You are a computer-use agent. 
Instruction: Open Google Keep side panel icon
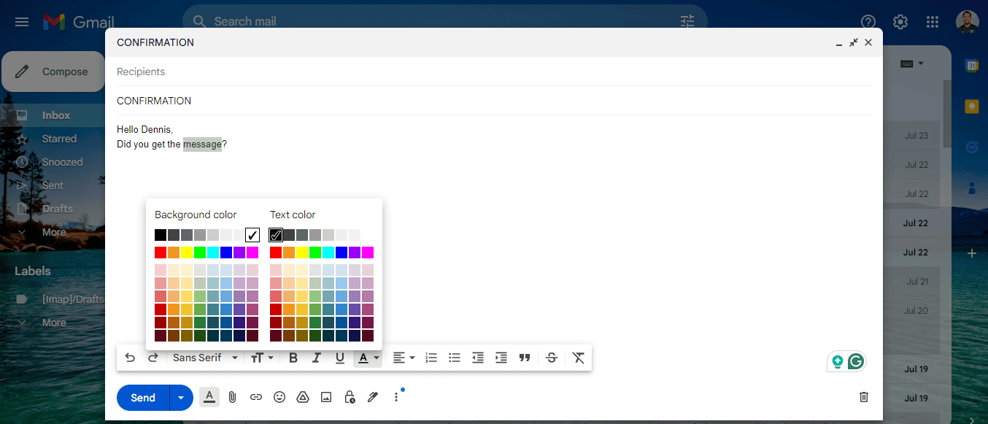972,107
